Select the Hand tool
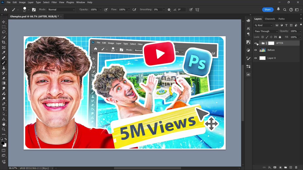 click(4, 124)
